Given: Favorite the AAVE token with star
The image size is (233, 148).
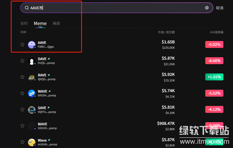Looking at the screenshot, I should pyautogui.click(x=22, y=44).
